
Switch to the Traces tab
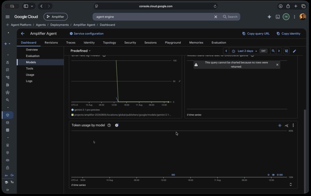71,43
